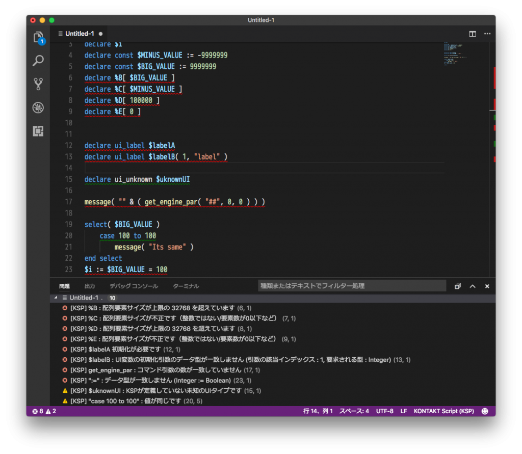Select the get_engine_par argument count error
522x454 pixels.
coord(165,370)
